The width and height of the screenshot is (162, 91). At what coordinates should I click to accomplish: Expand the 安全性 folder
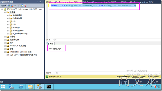click(5, 37)
